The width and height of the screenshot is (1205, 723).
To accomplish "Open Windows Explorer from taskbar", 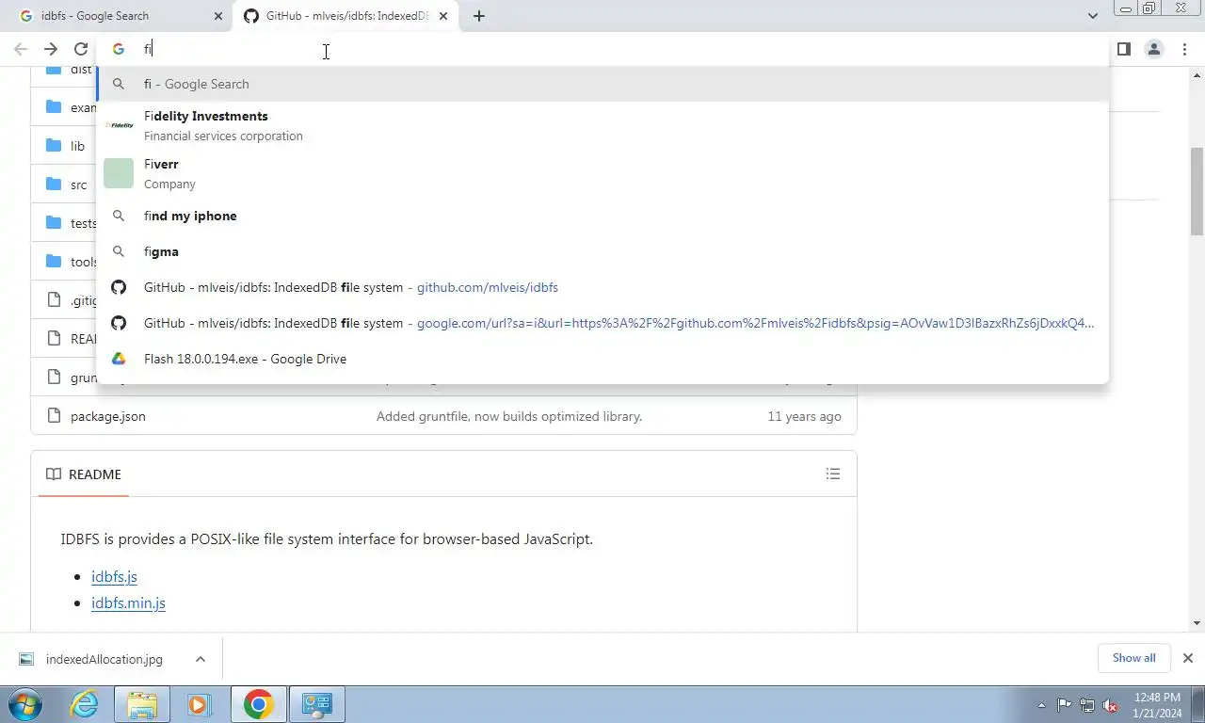I will click(142, 704).
